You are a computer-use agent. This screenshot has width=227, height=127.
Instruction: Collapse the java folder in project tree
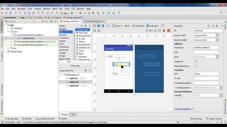8,32
